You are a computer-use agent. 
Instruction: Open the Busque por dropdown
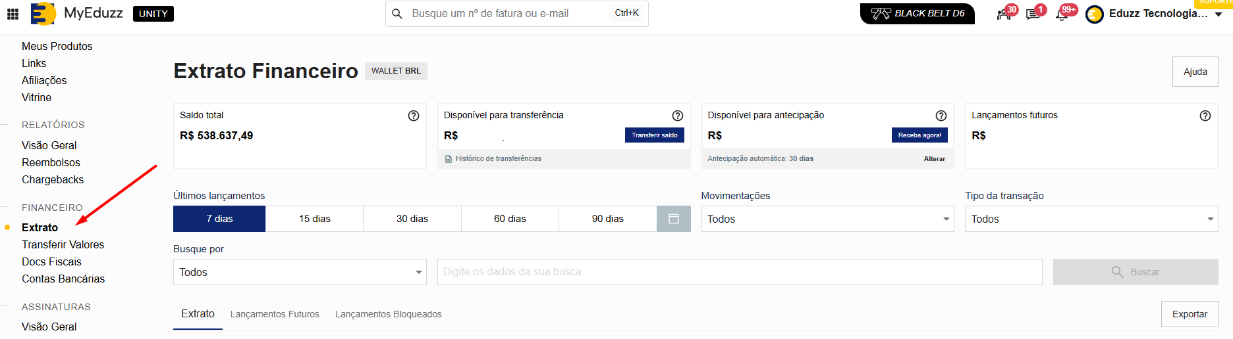tap(300, 272)
